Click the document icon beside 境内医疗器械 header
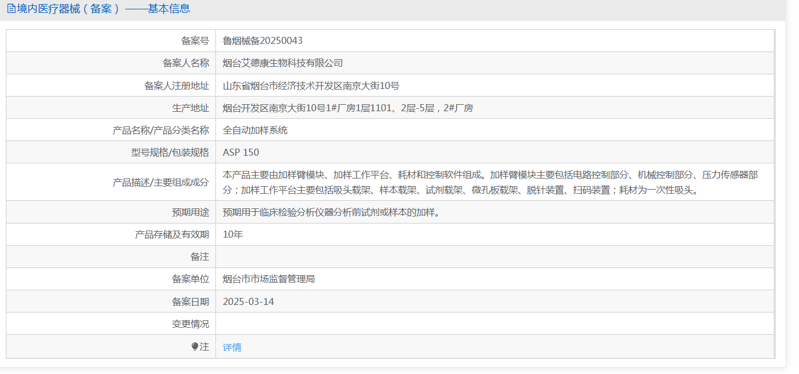Image resolution: width=799 pixels, height=374 pixels. [11, 9]
